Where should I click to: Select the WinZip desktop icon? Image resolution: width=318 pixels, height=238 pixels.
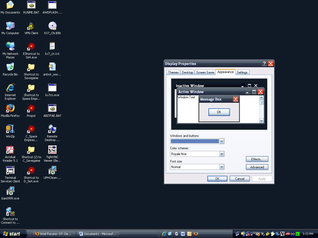click(10, 129)
